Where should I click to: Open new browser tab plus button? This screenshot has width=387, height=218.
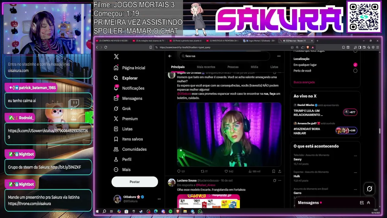[x=317, y=41]
